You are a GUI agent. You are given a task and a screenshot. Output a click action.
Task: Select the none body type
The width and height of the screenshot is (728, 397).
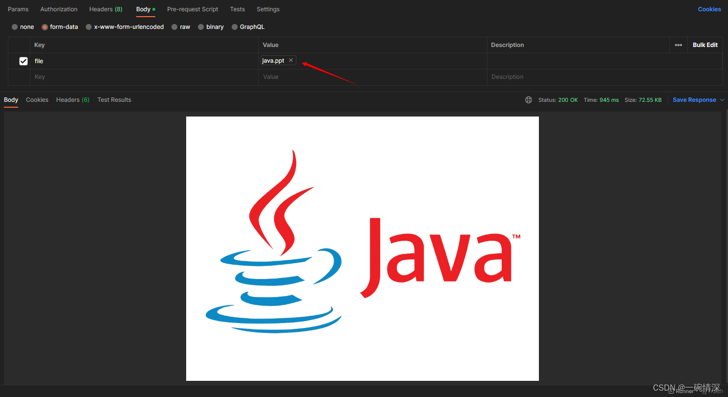(23, 27)
